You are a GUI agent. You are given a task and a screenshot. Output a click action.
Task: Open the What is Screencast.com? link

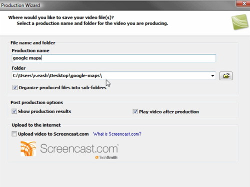tap(117, 134)
